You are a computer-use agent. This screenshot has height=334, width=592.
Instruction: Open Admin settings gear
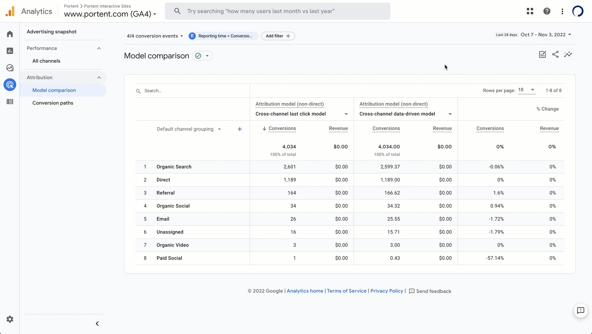[x=10, y=319]
